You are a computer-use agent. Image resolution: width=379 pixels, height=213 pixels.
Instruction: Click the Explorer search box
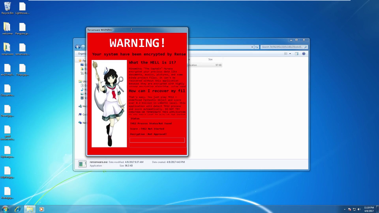tap(284, 47)
